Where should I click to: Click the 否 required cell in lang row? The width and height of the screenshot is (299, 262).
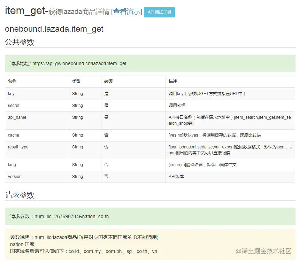click(133, 165)
